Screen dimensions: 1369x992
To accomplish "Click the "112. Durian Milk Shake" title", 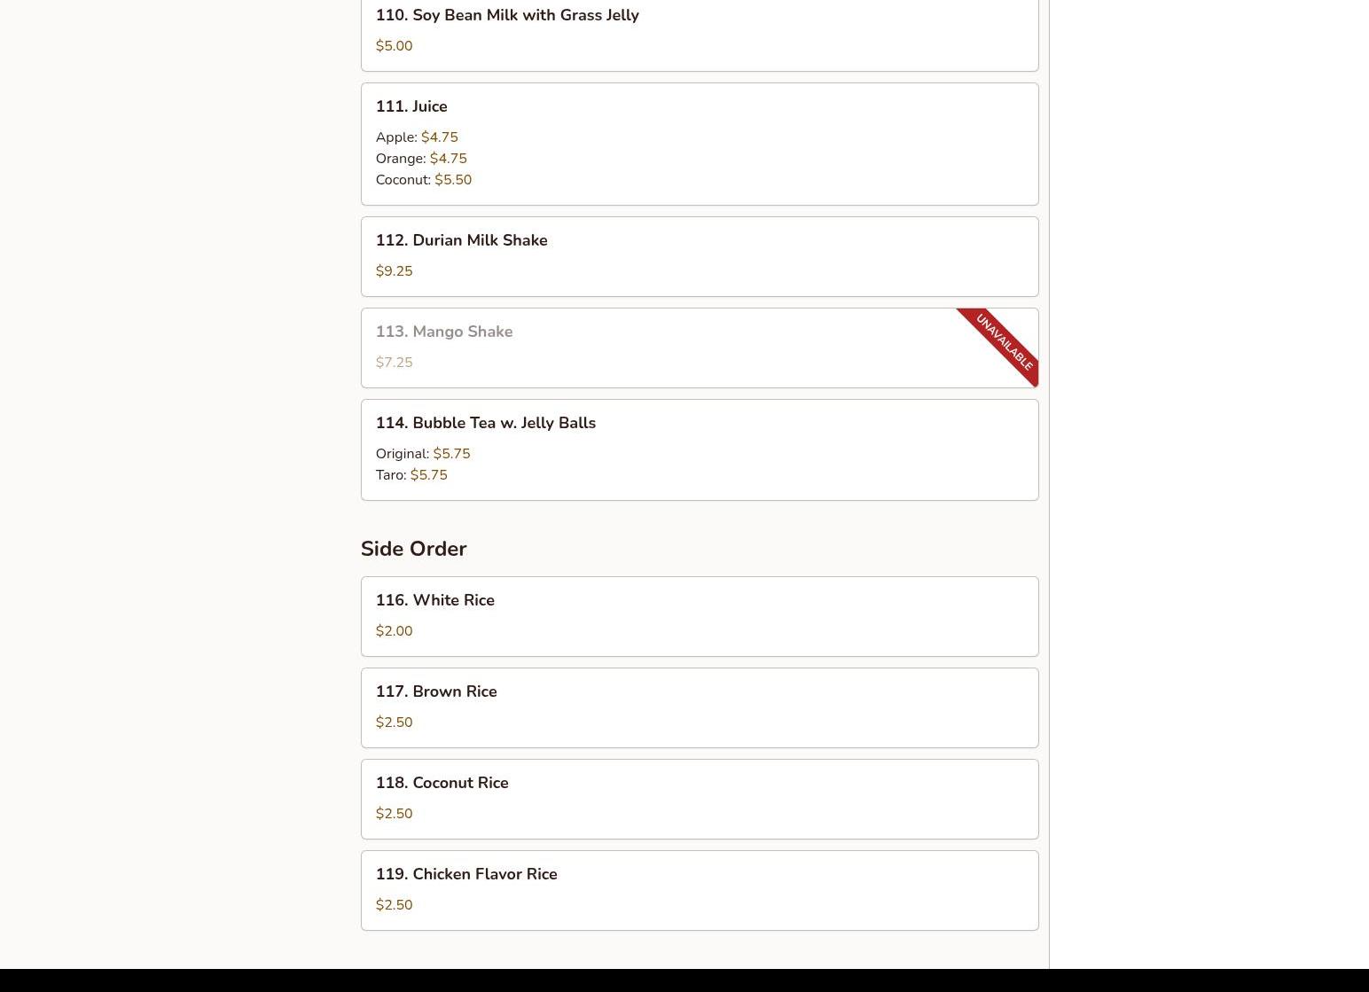I will tap(462, 240).
